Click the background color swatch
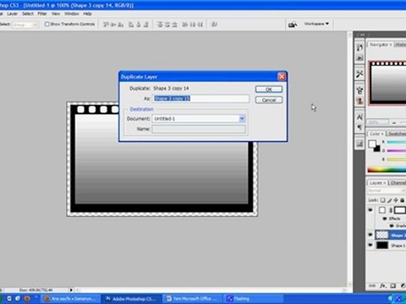This screenshot has height=304, width=406. coord(377,149)
